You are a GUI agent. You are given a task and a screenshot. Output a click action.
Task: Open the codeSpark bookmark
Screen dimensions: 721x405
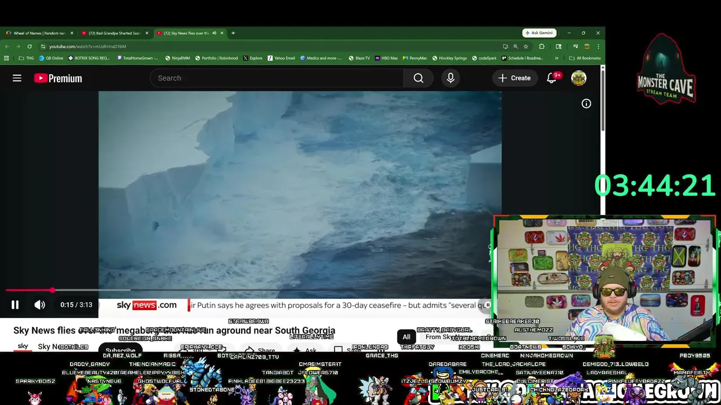point(484,58)
